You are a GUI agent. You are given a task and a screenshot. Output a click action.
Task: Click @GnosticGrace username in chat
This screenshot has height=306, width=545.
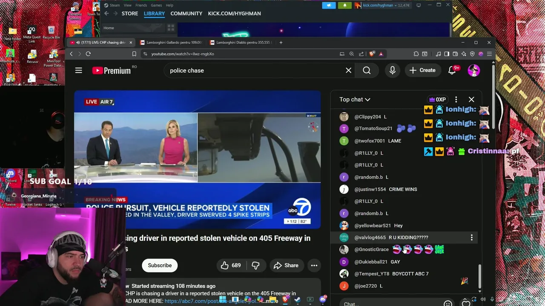(371, 249)
